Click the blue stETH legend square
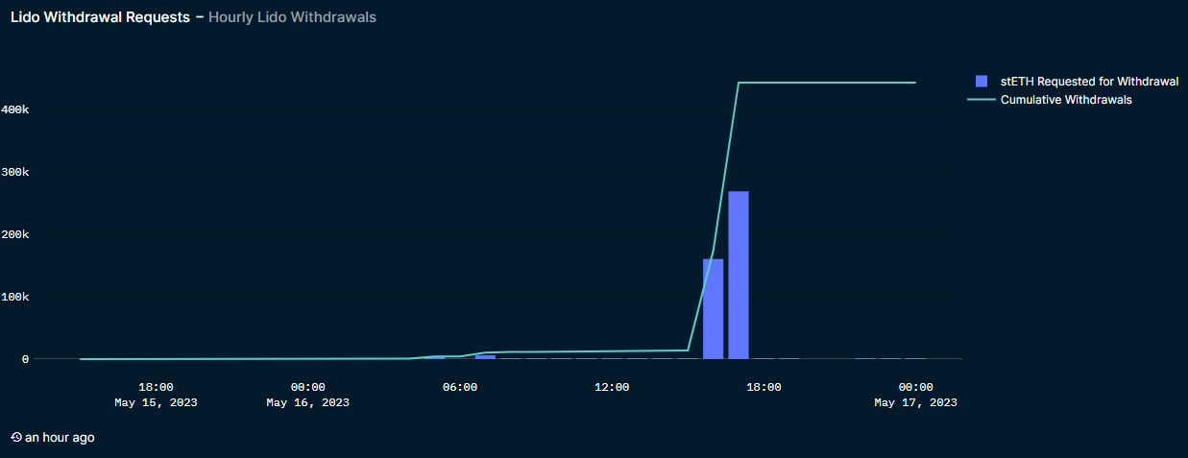The image size is (1188, 458). coord(981,82)
